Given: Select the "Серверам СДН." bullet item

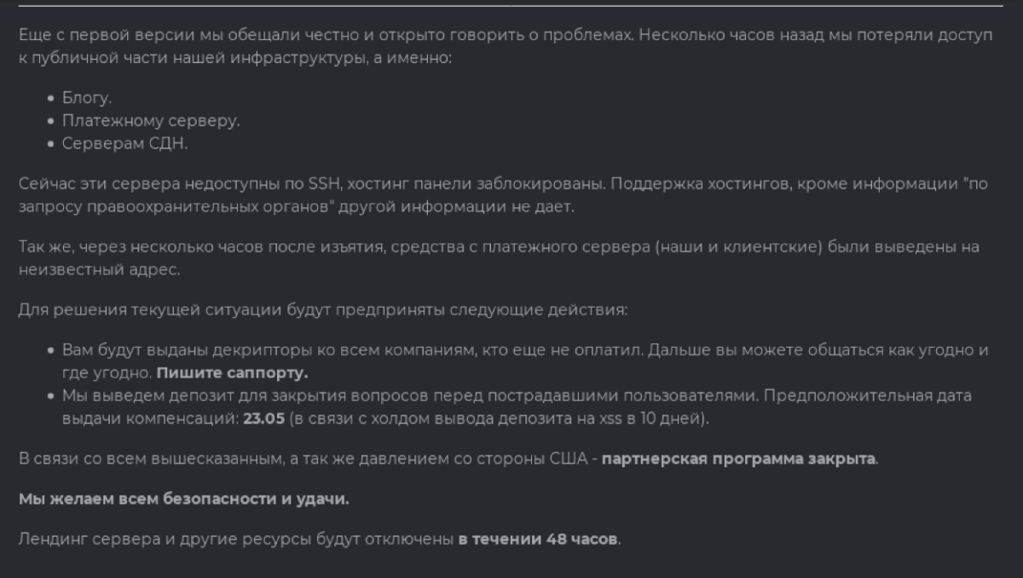Looking at the screenshot, I should (124, 144).
